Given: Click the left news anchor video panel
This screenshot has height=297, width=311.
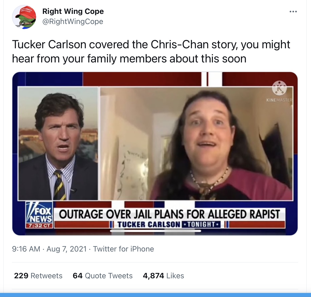Looking at the screenshot, I should (58, 144).
